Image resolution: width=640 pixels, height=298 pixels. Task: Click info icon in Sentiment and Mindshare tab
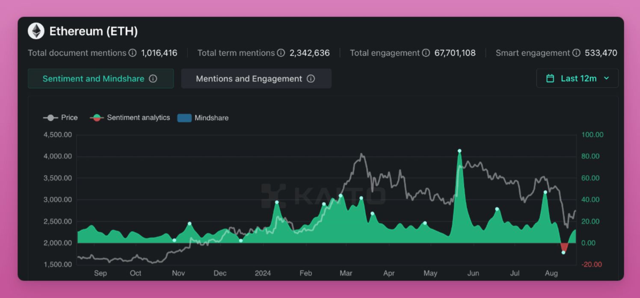point(153,79)
